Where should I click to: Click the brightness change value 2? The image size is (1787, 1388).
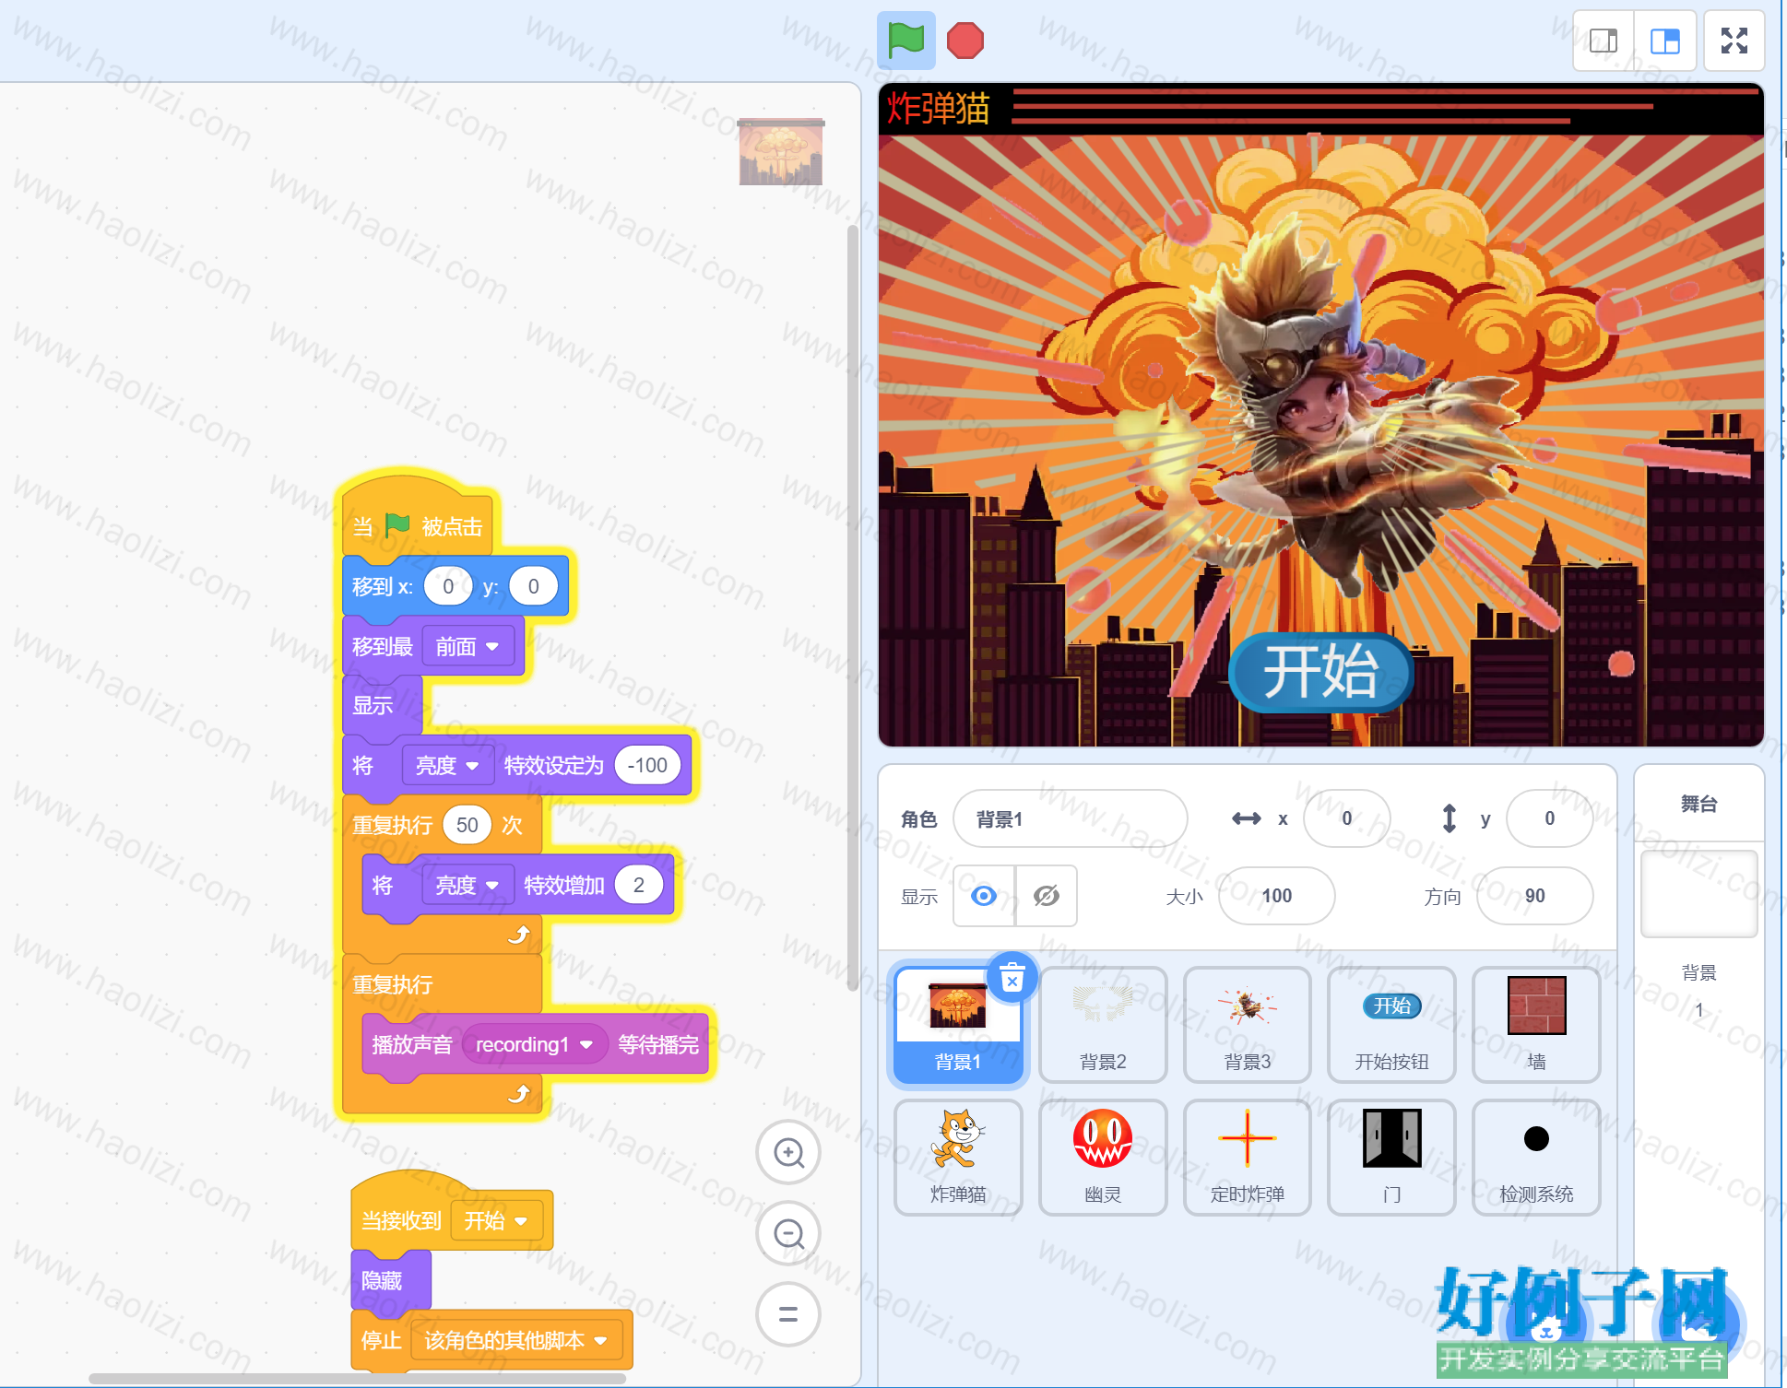click(639, 885)
